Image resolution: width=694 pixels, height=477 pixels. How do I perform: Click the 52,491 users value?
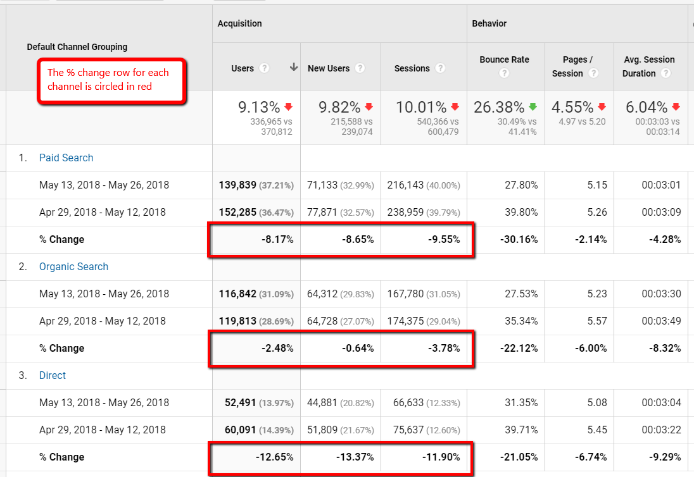[x=241, y=403]
